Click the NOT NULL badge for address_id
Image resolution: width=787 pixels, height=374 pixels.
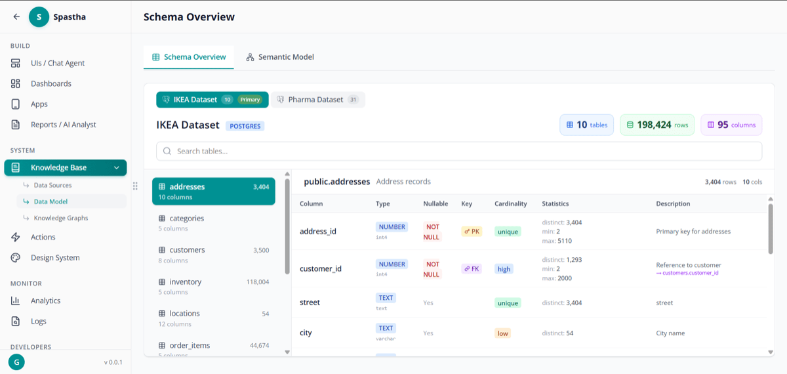point(433,232)
